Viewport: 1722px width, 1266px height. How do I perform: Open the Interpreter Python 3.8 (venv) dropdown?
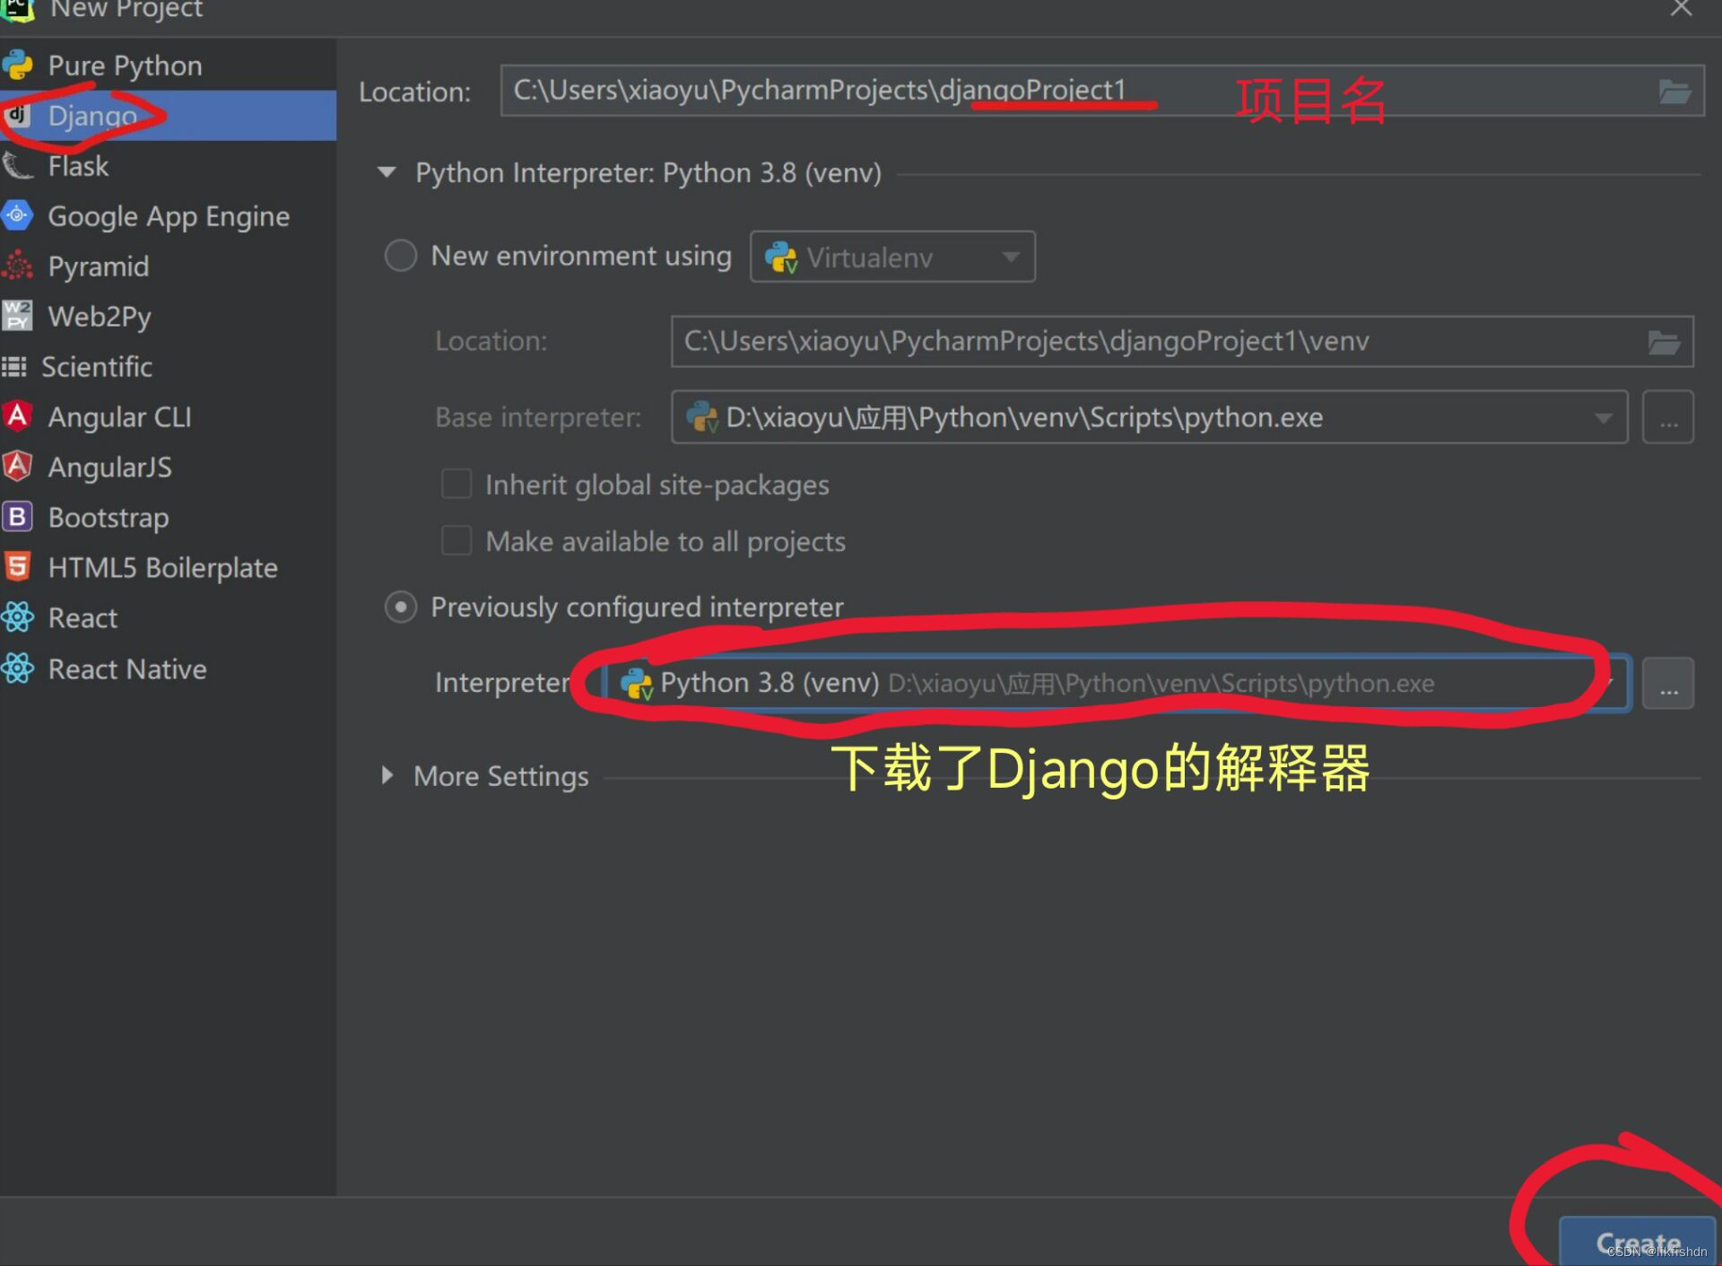coord(1116,684)
